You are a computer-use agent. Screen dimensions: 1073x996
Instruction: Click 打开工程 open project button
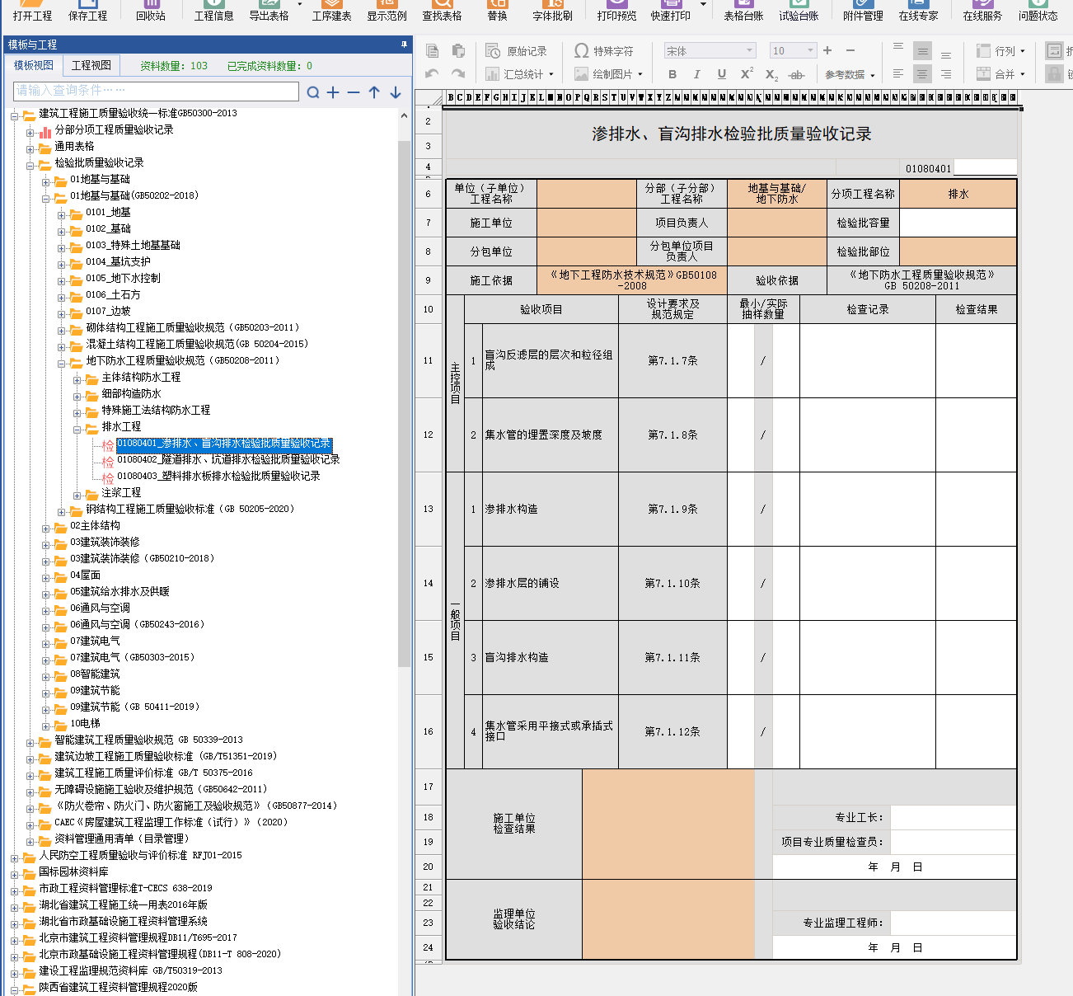pos(33,11)
